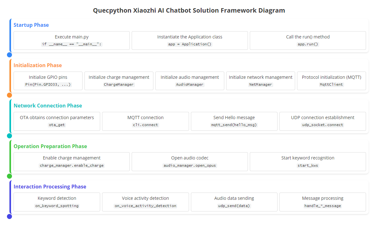Screen dimensions: 378x225
Task: Click the OTA obtains connection parameters card
Action: click(x=57, y=121)
